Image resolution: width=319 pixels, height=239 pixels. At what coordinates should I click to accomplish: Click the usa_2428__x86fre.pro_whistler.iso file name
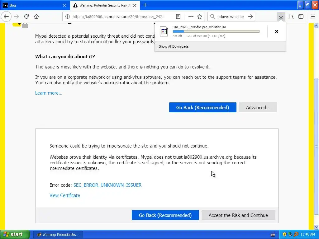coord(199,27)
